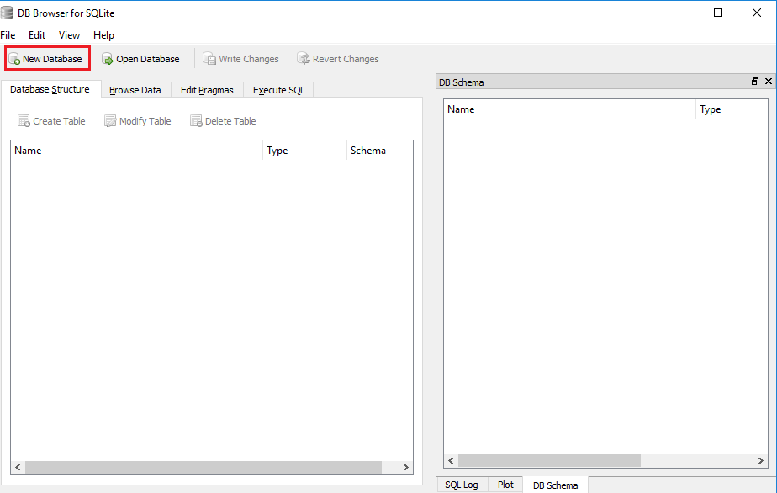Screen dimensions: 777x493
Task: Click the Schema column header
Action: 379,151
